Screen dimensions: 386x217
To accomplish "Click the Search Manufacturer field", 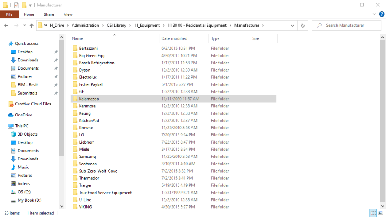I will 347,25.
